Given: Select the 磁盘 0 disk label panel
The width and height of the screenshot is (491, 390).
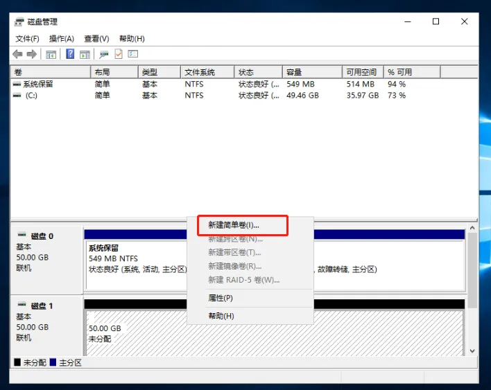Looking at the screenshot, I should point(46,260).
